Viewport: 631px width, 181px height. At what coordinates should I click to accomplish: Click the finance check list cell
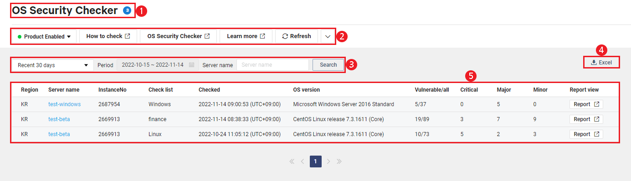158,119
